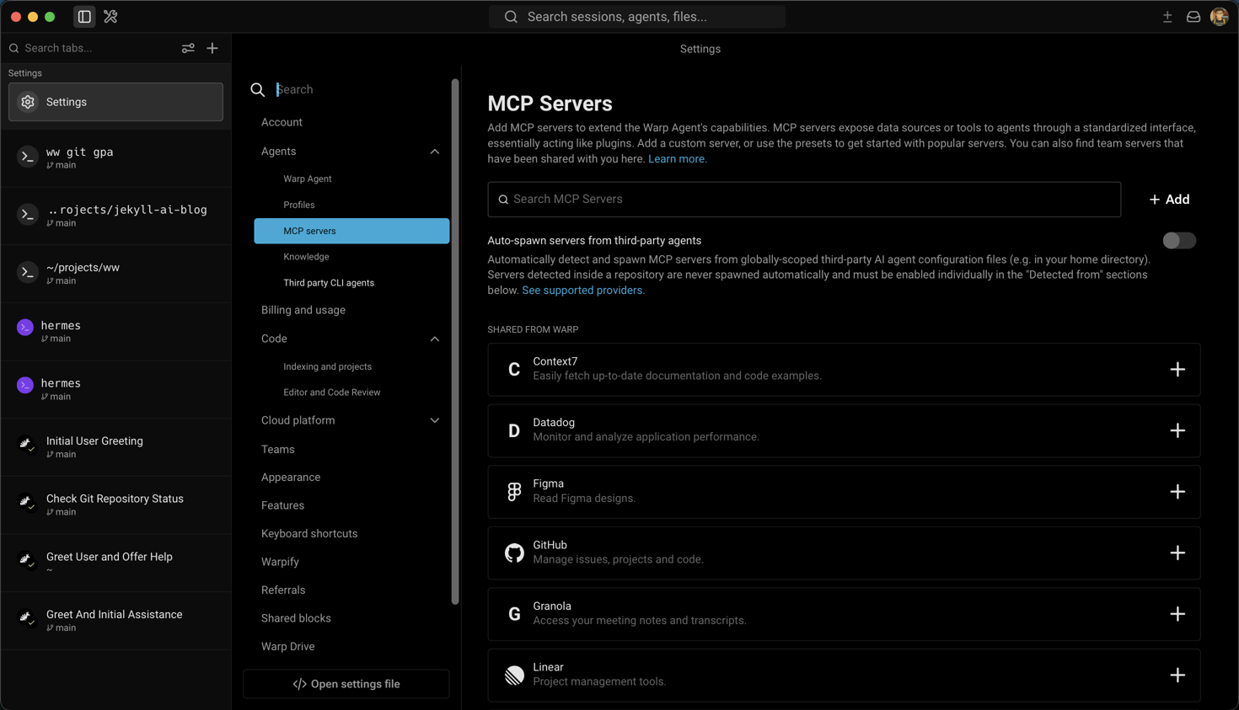Open Editor and Code Review settings
Image resolution: width=1239 pixels, height=710 pixels.
click(332, 392)
